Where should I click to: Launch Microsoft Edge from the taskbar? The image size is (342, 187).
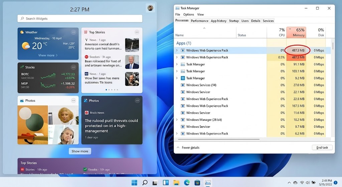(187, 182)
